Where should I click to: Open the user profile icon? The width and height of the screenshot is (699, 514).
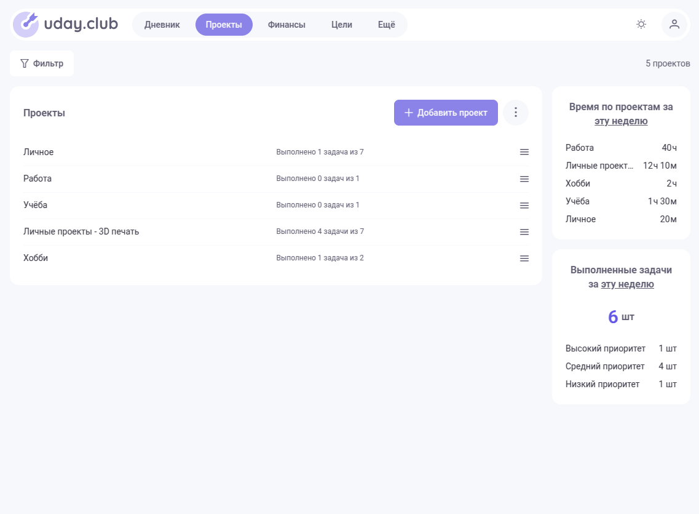click(x=674, y=25)
